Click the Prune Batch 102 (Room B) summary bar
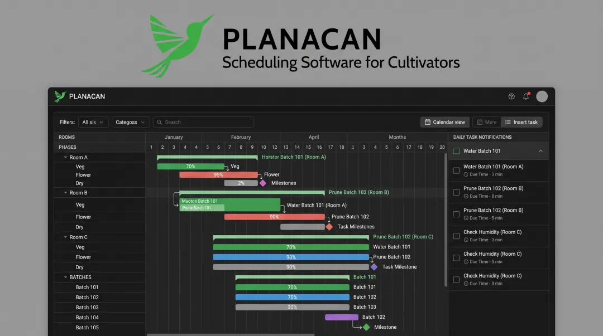 [x=252, y=192]
